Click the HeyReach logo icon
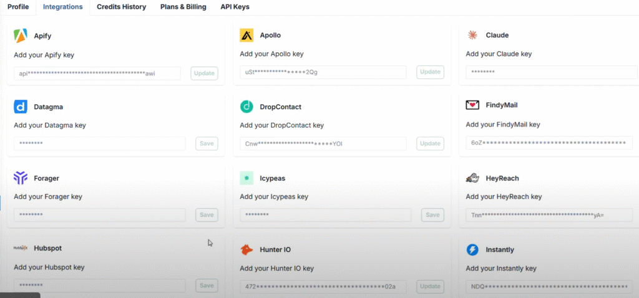This screenshot has height=298, width=639. [x=472, y=178]
